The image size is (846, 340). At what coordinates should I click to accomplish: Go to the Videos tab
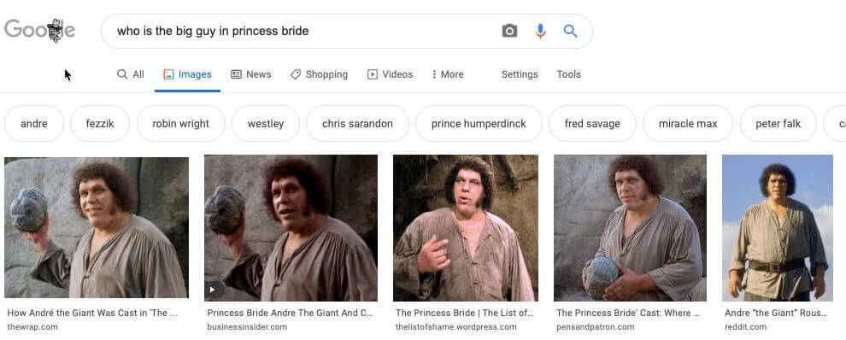point(390,74)
